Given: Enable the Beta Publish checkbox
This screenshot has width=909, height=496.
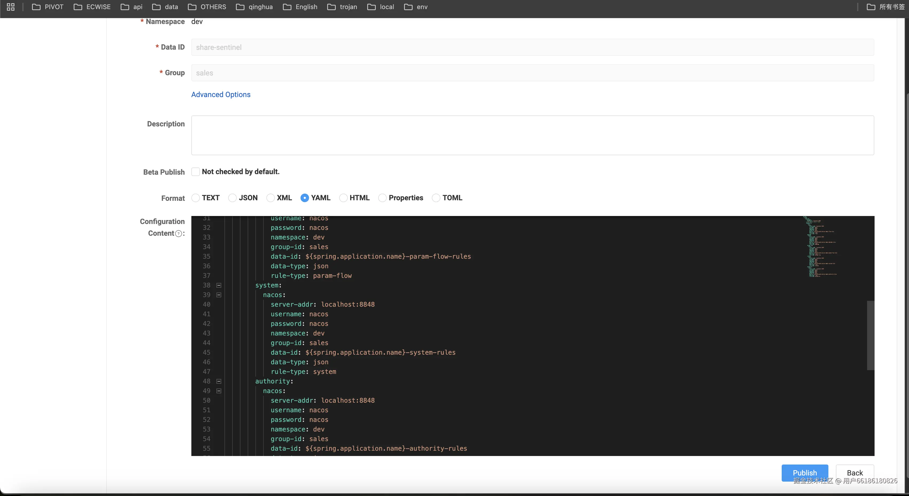Looking at the screenshot, I should (196, 172).
